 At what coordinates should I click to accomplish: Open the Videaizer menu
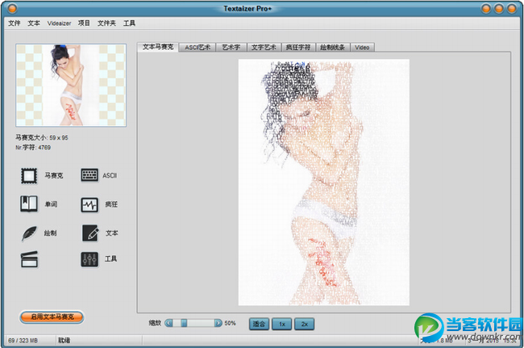pyautogui.click(x=59, y=23)
